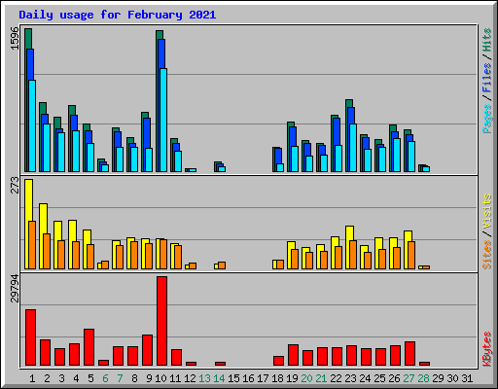Click the orange Sites bar for day 2
The height and width of the screenshot is (389, 498).
(47, 251)
